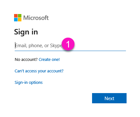Open Sign-in options

28,83
